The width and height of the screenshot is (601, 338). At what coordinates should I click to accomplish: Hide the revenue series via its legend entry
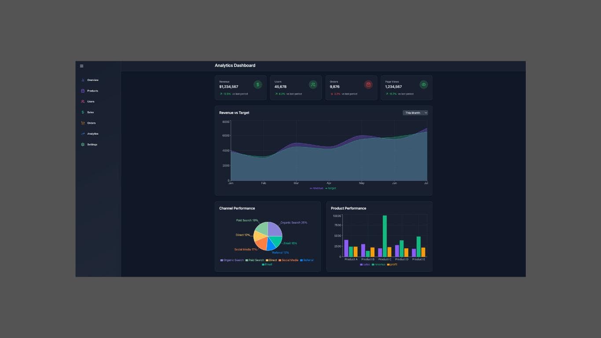tap(316, 188)
